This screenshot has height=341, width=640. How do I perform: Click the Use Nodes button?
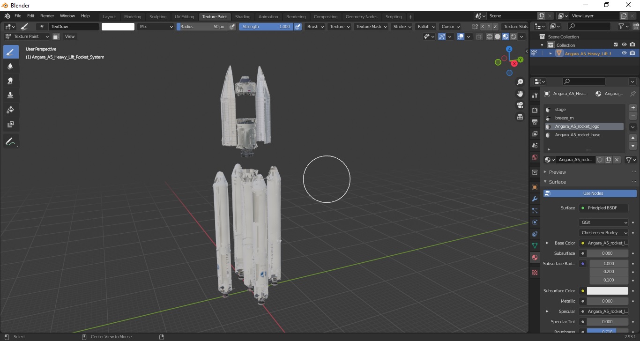tap(590, 193)
